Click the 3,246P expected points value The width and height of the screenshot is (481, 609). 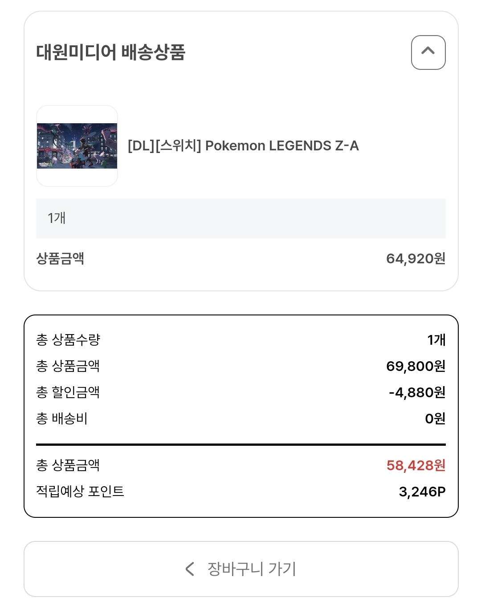click(422, 492)
